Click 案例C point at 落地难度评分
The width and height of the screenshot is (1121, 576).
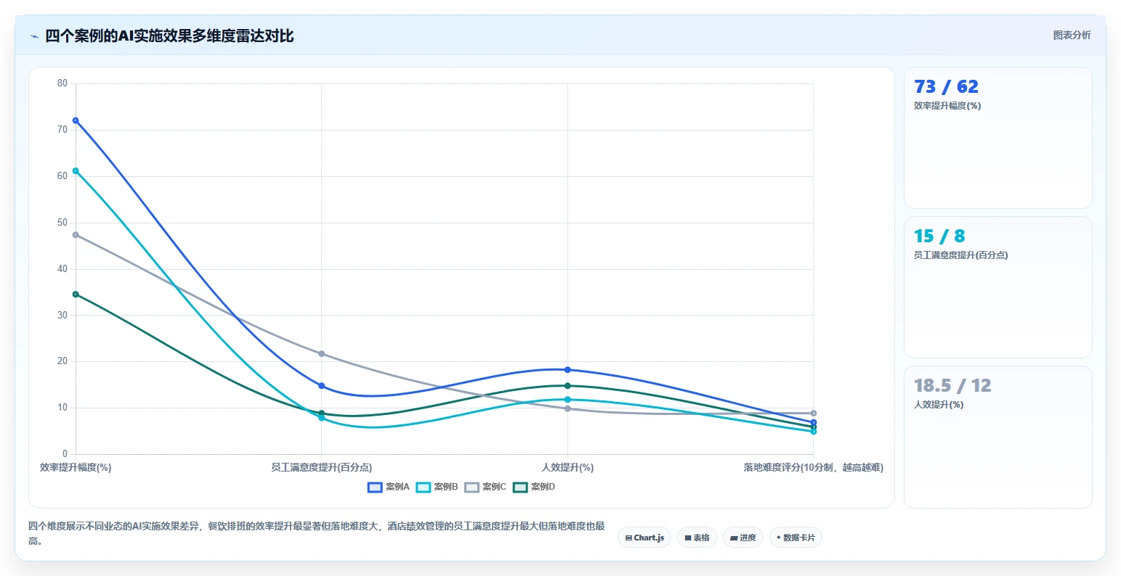click(x=813, y=414)
